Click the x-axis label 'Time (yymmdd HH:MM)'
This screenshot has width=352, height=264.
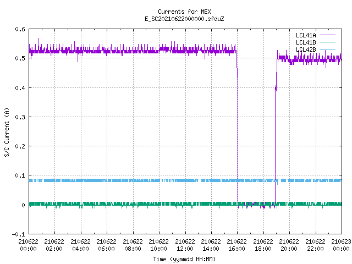click(184, 259)
